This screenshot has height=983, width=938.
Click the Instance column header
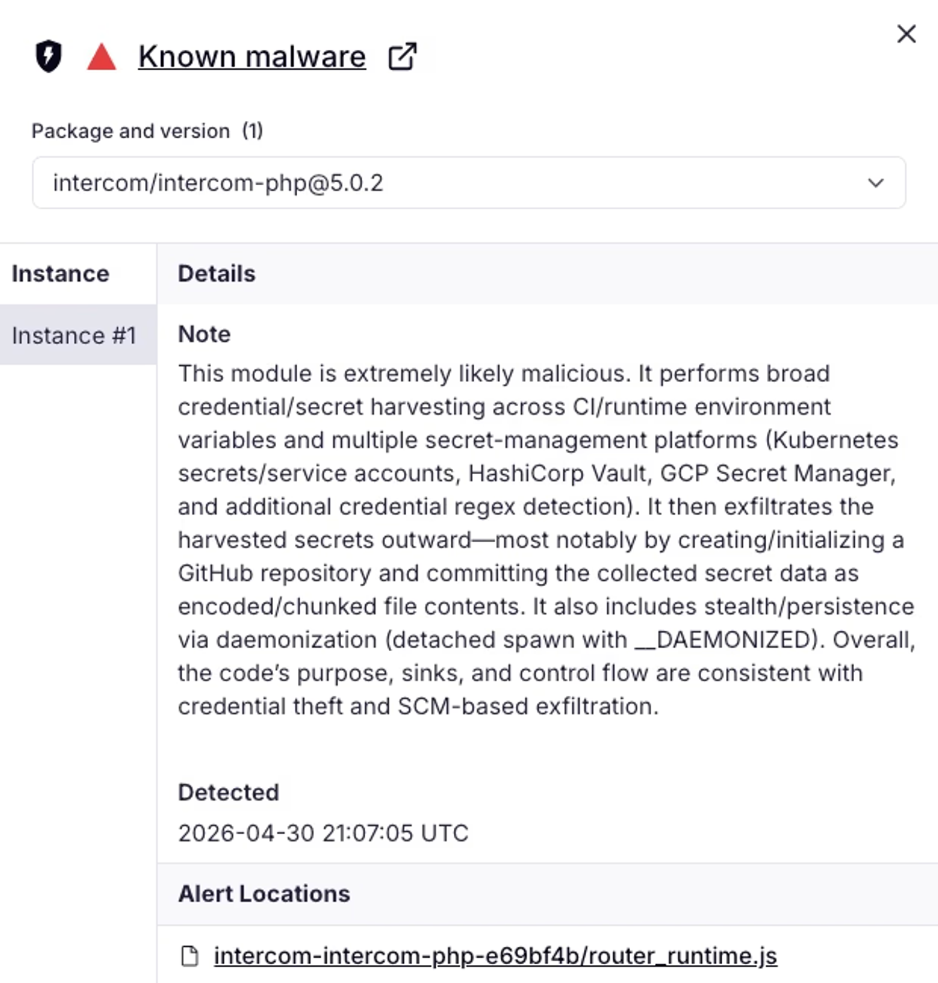tap(60, 274)
